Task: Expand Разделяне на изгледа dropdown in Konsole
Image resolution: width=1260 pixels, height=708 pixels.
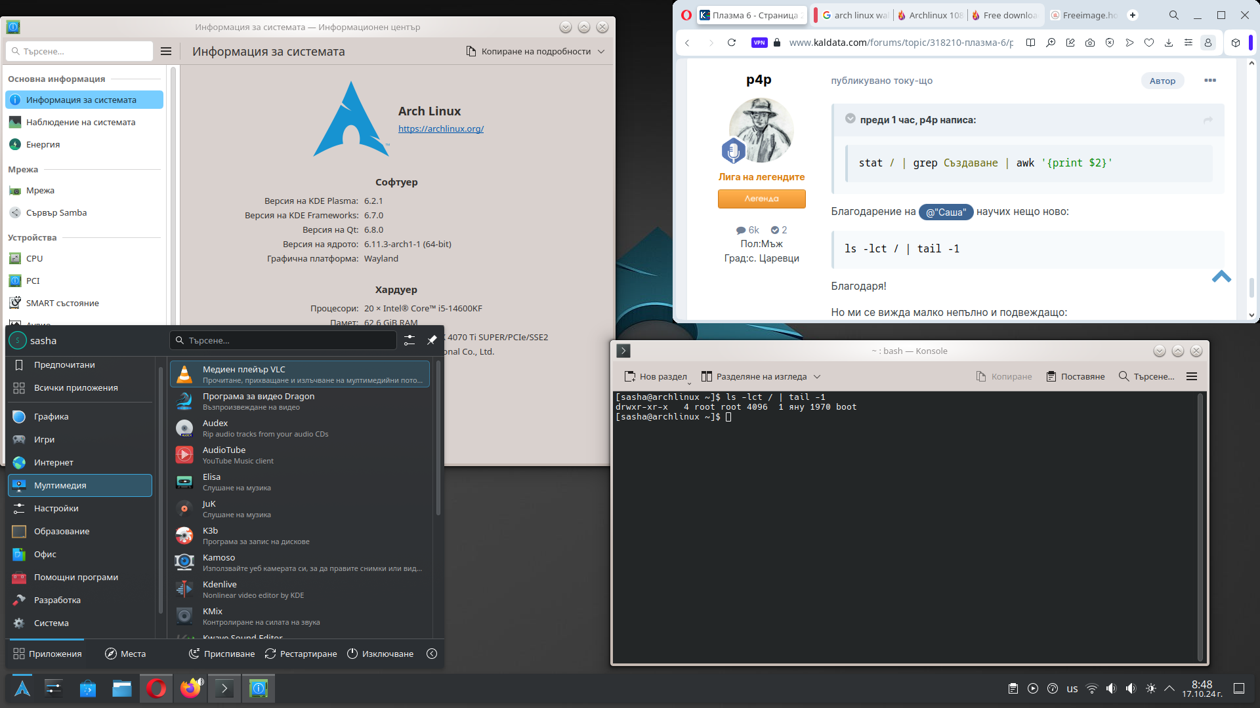Action: [817, 376]
